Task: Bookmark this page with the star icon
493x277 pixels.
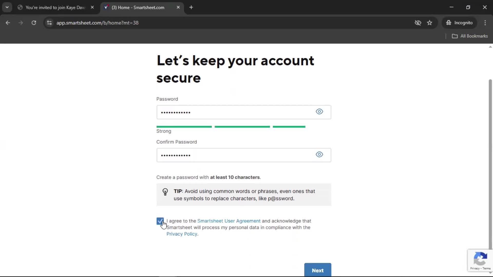Action: pos(429,23)
